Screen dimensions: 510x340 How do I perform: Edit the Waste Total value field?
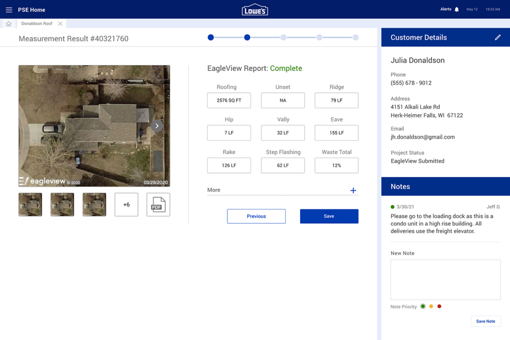(337, 165)
